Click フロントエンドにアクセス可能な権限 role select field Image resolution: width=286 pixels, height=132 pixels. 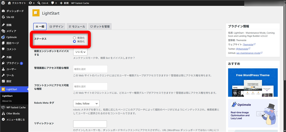90,86
